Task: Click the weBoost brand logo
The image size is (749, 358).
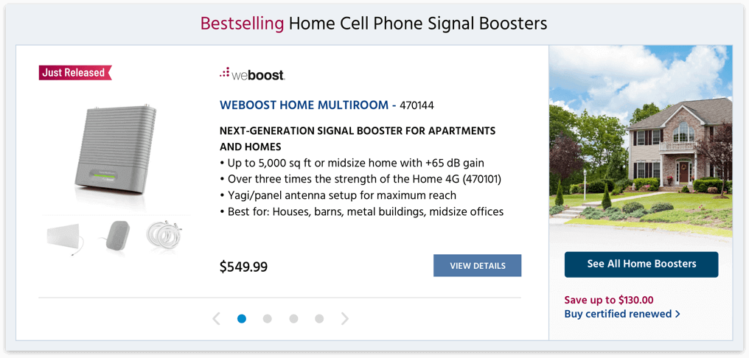Action: pyautogui.click(x=251, y=74)
